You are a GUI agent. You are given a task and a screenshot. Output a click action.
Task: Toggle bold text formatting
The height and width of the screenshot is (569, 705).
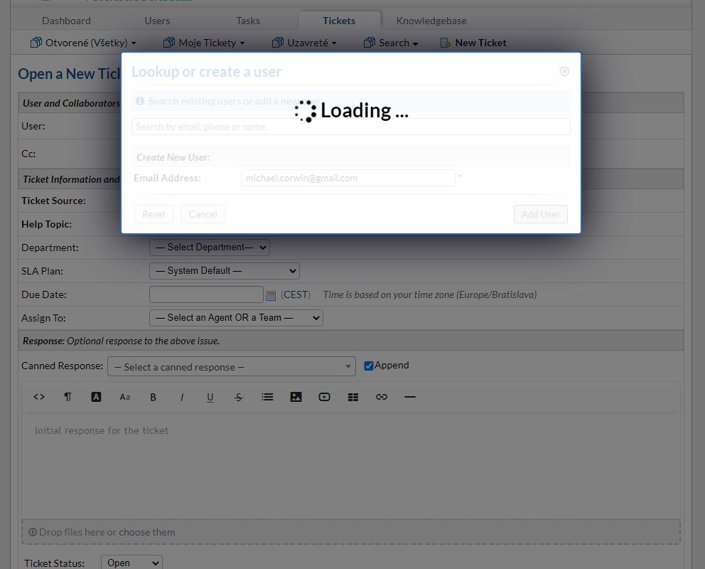153,397
